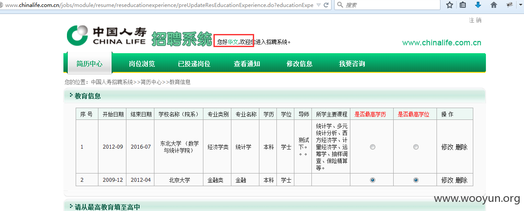
Task: Select 是否最高学历 radio for 东北大学 row
Action: [373, 147]
